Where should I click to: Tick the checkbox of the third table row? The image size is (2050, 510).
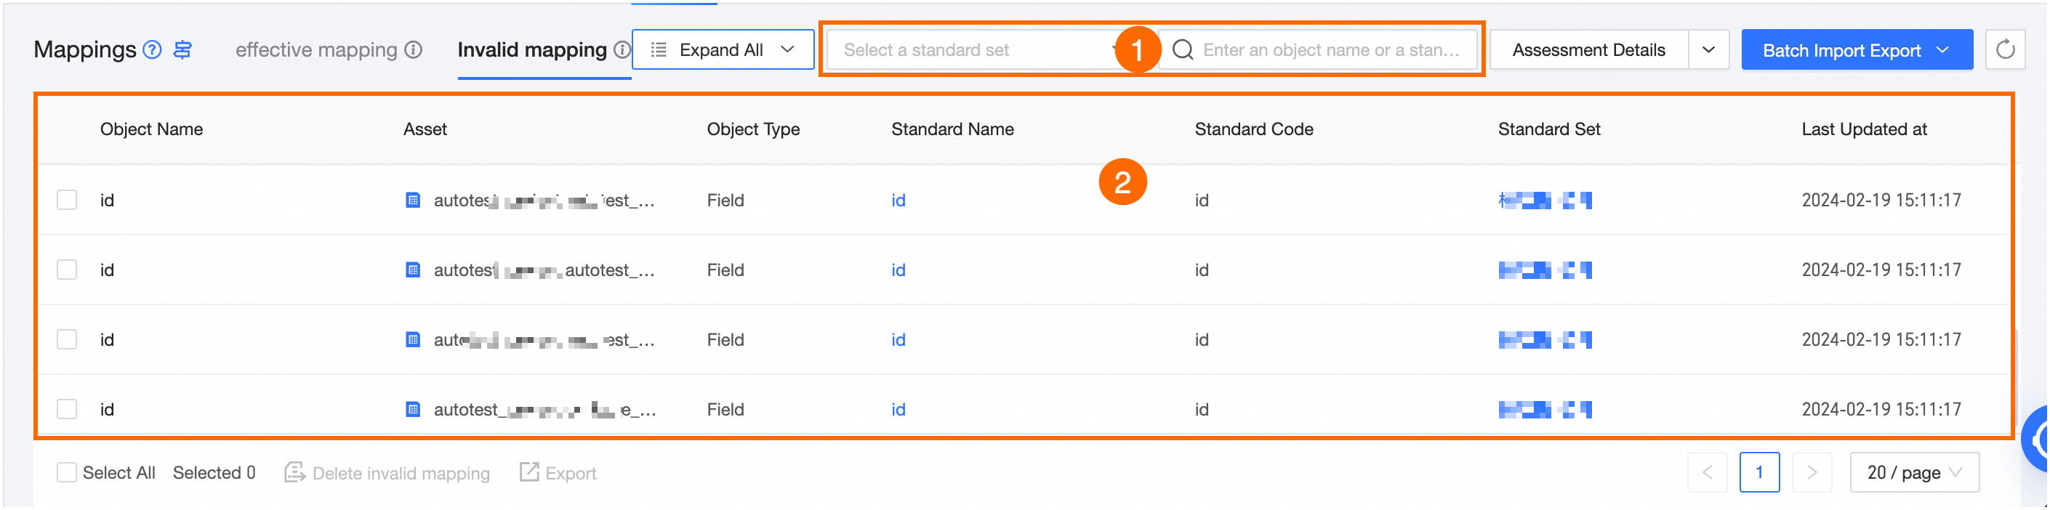click(67, 340)
